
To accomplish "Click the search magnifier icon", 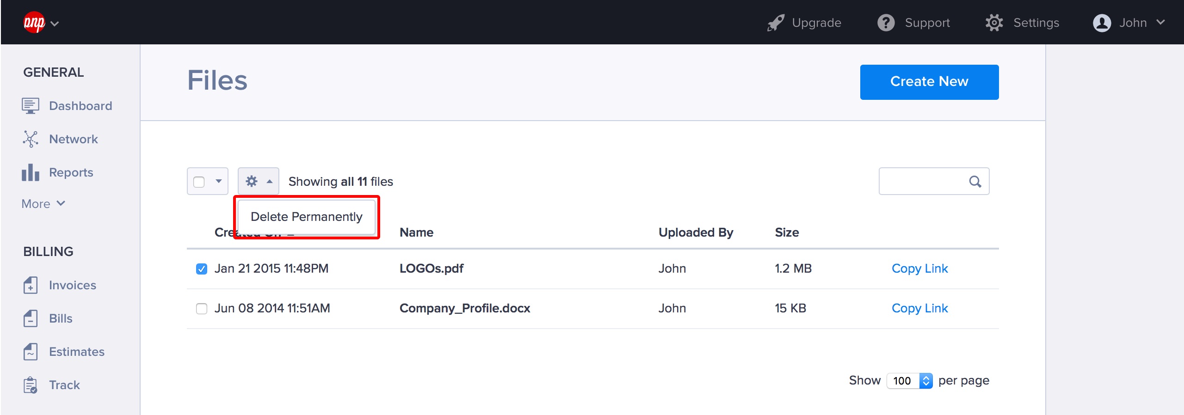I will click(x=975, y=182).
